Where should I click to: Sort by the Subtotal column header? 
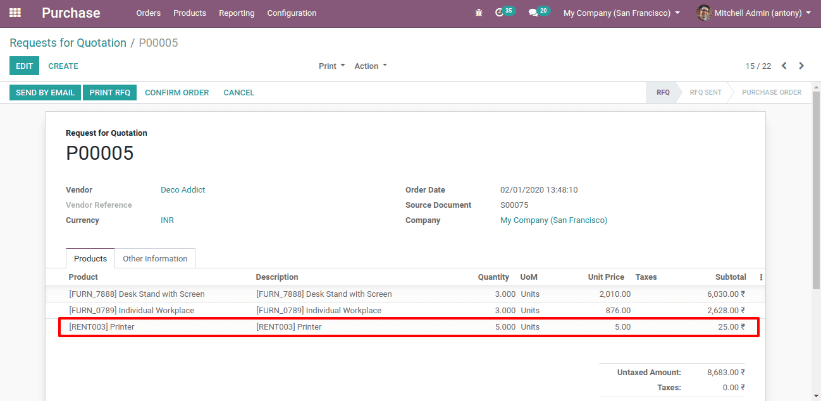point(731,277)
